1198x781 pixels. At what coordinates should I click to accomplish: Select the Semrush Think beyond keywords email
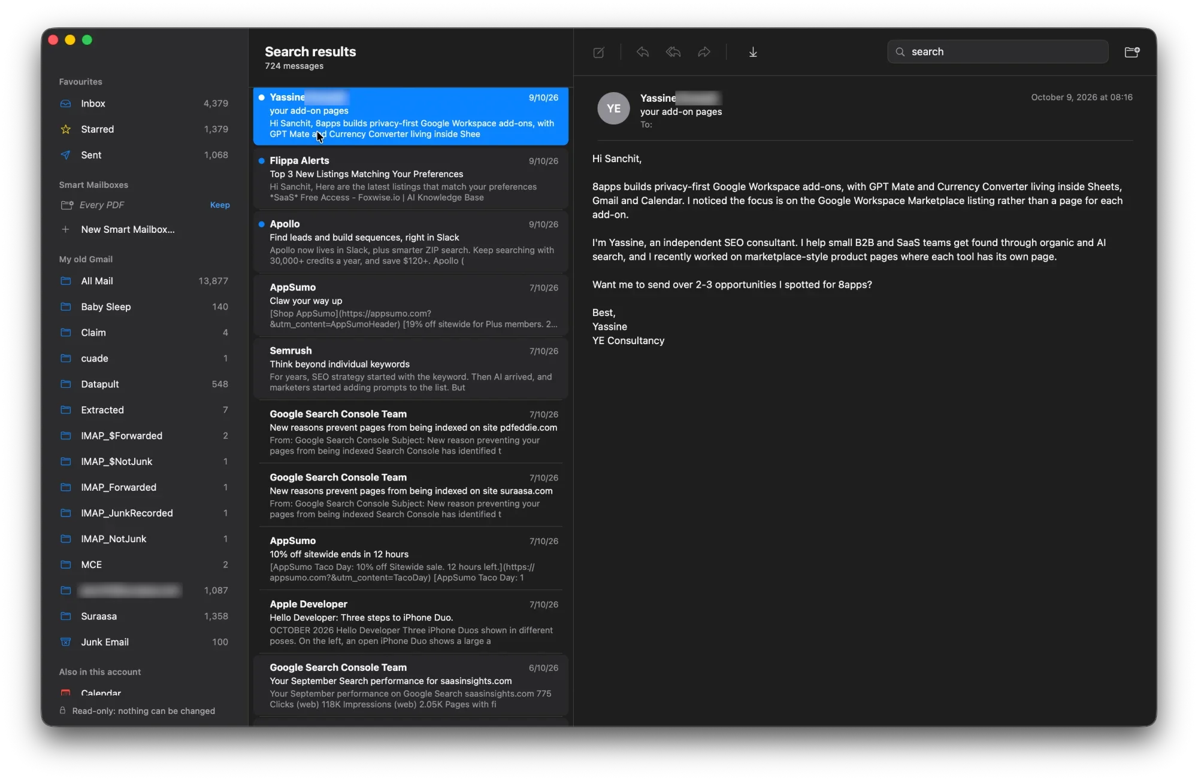[x=410, y=369]
